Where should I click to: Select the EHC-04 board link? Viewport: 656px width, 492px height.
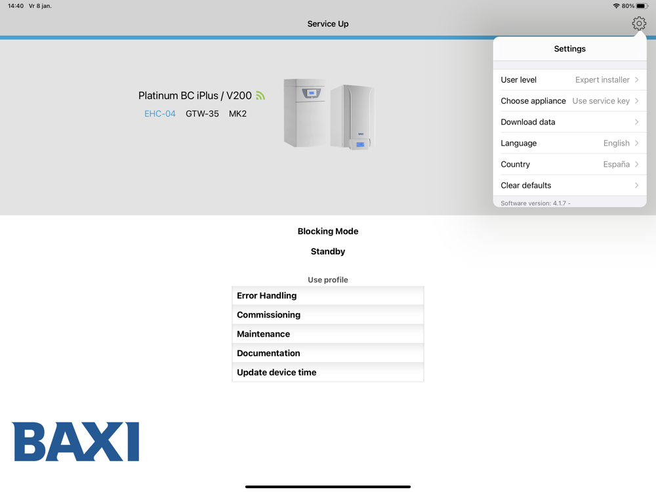tap(160, 113)
